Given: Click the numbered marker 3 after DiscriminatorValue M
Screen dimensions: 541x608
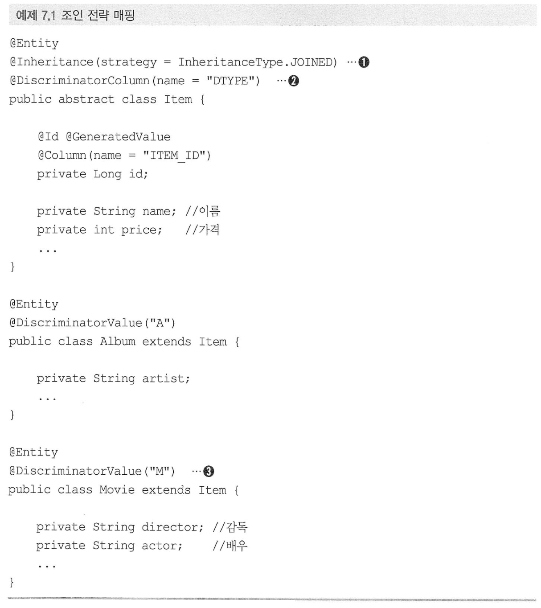Looking at the screenshot, I should tap(209, 472).
